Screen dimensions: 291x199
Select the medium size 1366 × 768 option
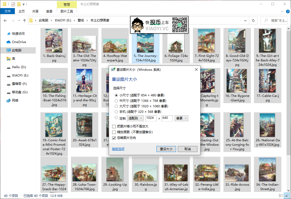click(x=117, y=101)
